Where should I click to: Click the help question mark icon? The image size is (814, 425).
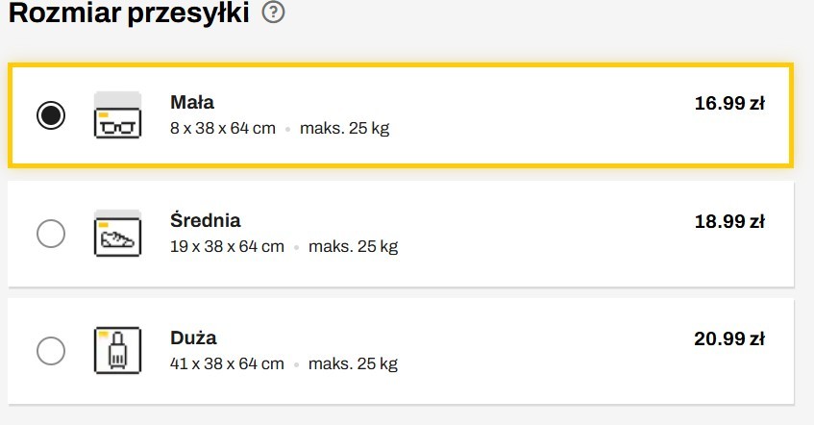point(273,13)
